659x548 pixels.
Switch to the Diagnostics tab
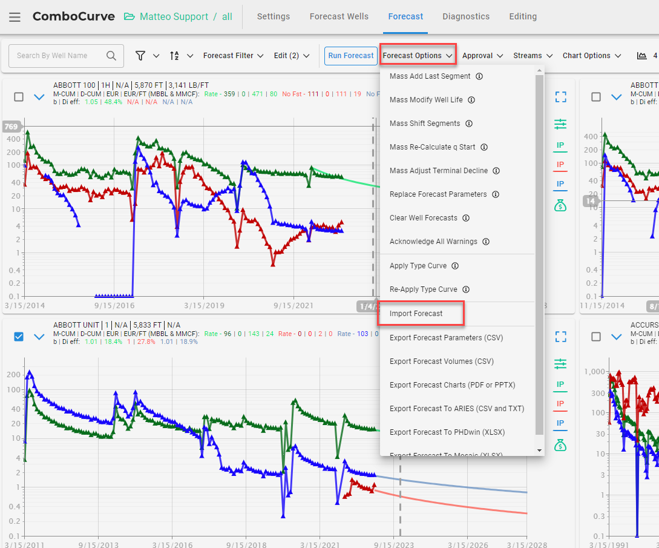(466, 16)
